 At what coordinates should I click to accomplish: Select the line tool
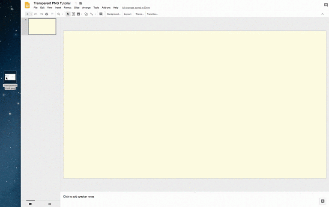(x=91, y=14)
